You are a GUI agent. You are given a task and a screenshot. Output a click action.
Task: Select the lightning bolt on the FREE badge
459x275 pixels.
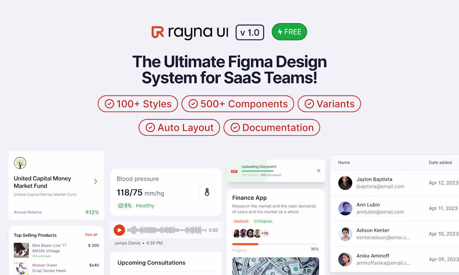280,32
